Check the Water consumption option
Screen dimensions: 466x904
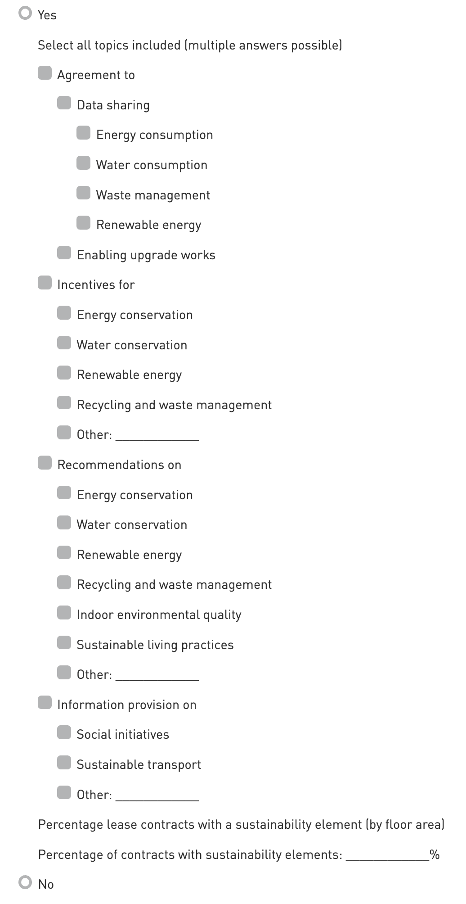83,163
